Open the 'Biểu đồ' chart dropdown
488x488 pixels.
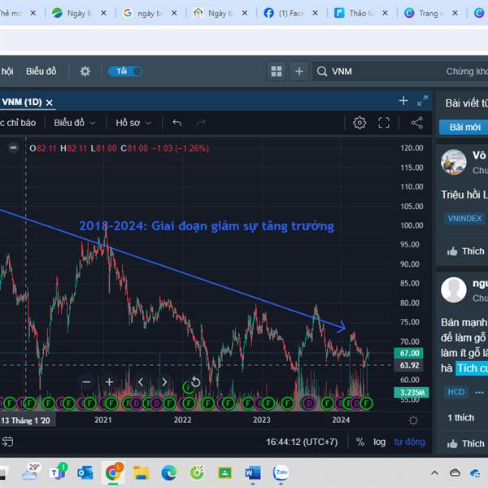click(74, 123)
